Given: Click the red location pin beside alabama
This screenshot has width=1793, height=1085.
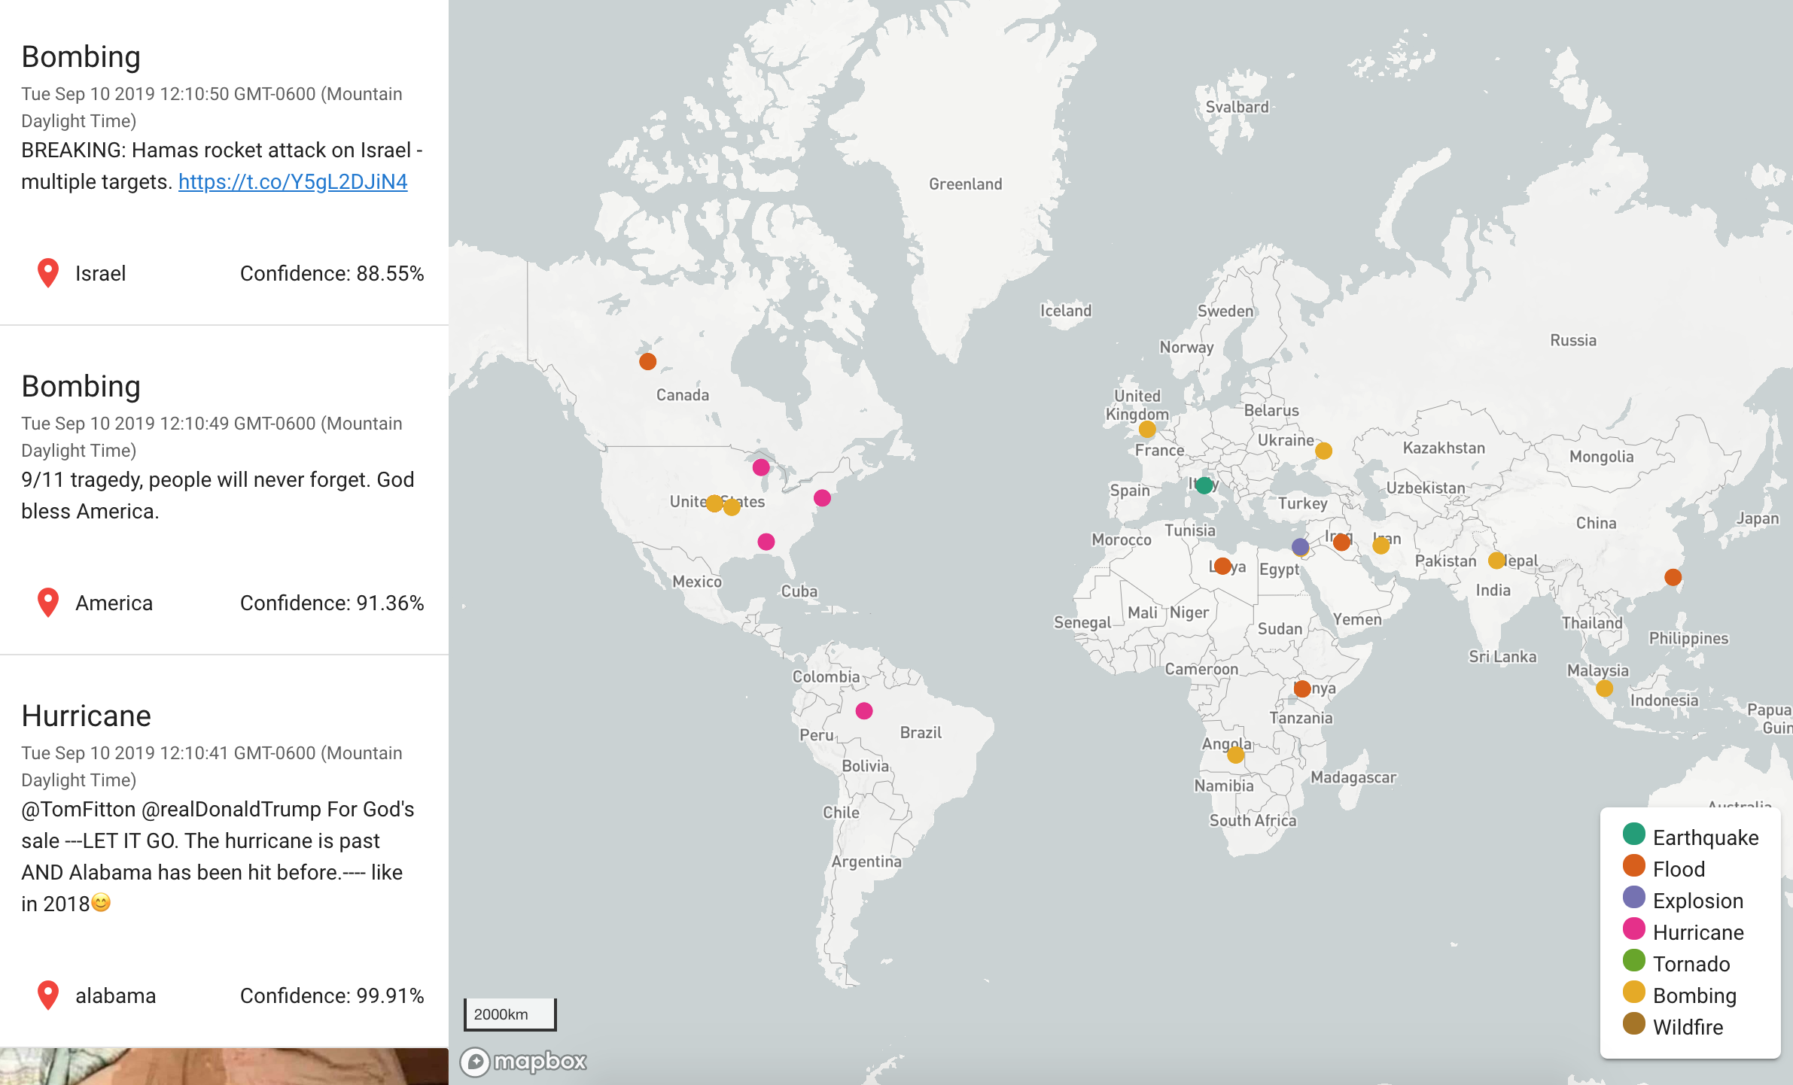Looking at the screenshot, I should [48, 995].
